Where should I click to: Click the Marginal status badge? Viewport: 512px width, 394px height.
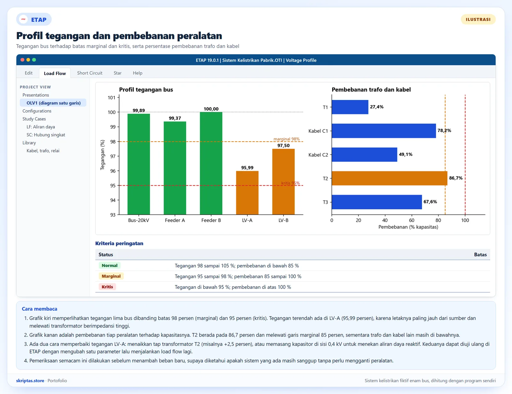(111, 276)
